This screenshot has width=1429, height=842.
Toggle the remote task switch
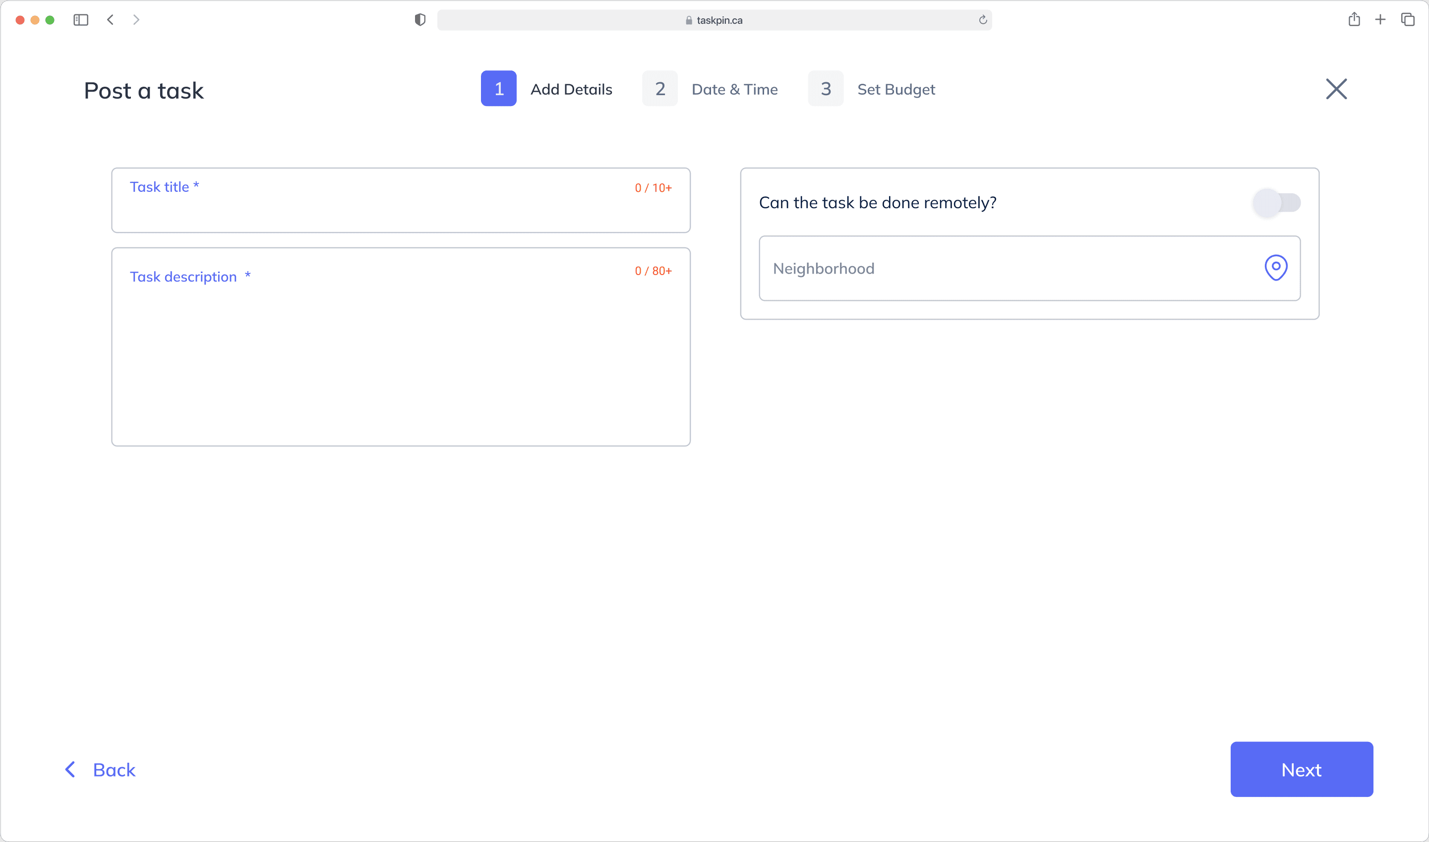pos(1276,203)
